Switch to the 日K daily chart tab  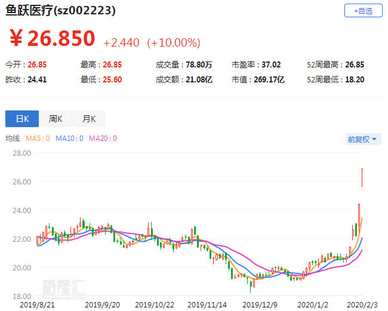coord(22,119)
